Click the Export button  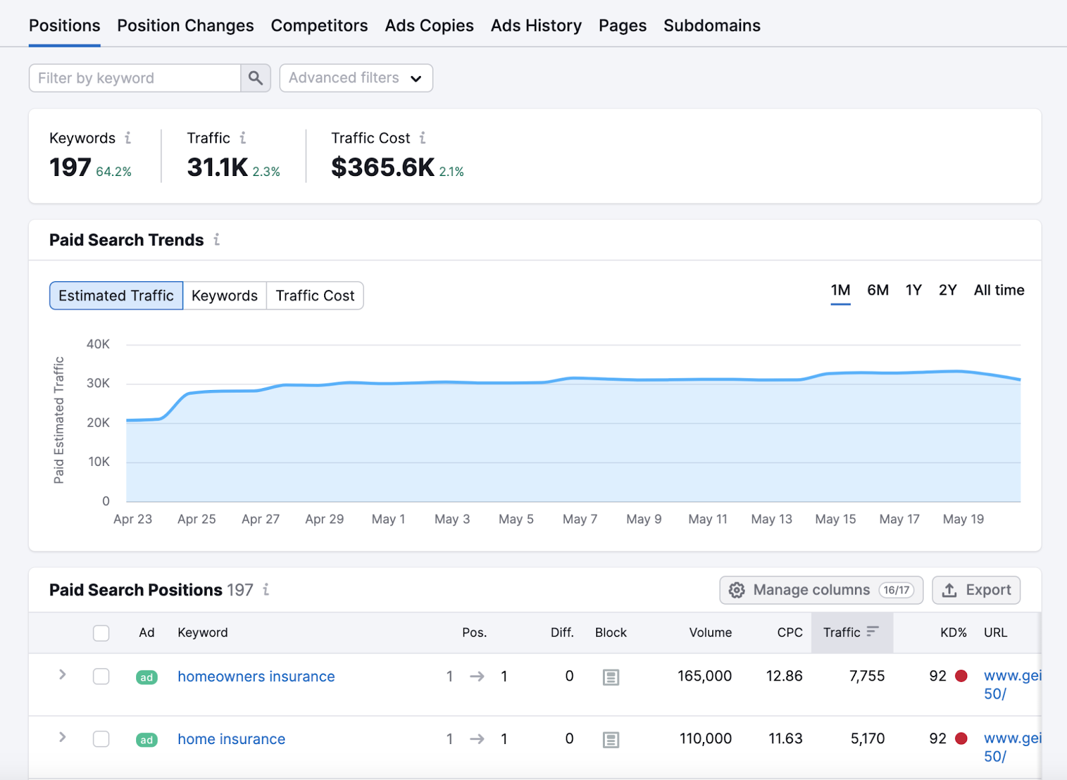click(x=976, y=590)
